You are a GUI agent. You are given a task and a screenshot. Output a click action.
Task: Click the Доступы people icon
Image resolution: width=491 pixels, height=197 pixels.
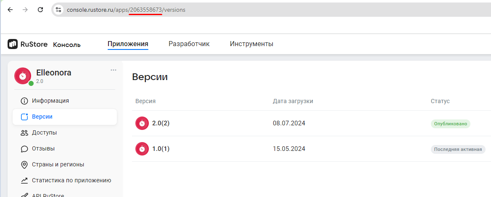(24, 133)
